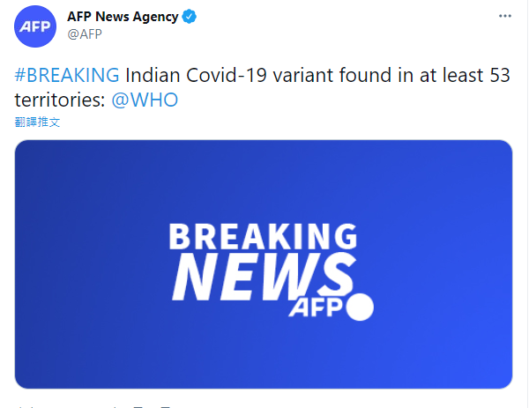Viewport: 529px width, 408px height.
Task: Click the white circle in the image
Action: 360,308
